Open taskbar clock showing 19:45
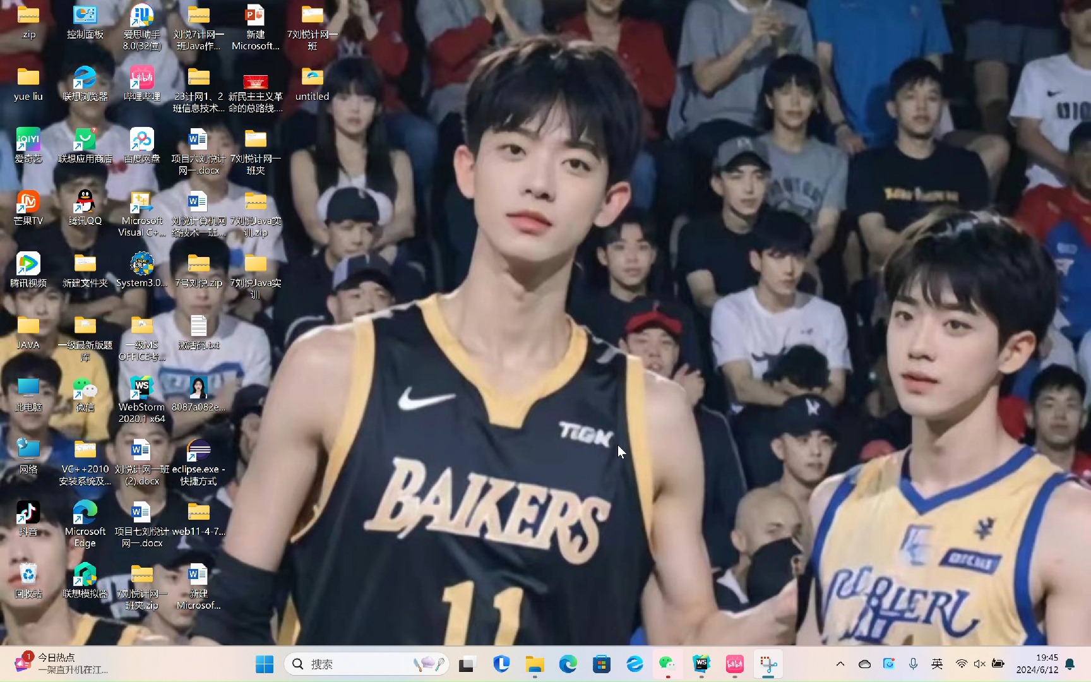The height and width of the screenshot is (682, 1091). 1037,664
